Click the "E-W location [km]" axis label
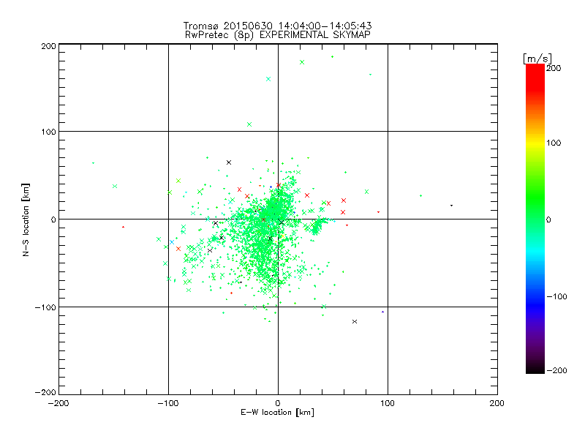This screenshot has width=585, height=439. click(277, 412)
